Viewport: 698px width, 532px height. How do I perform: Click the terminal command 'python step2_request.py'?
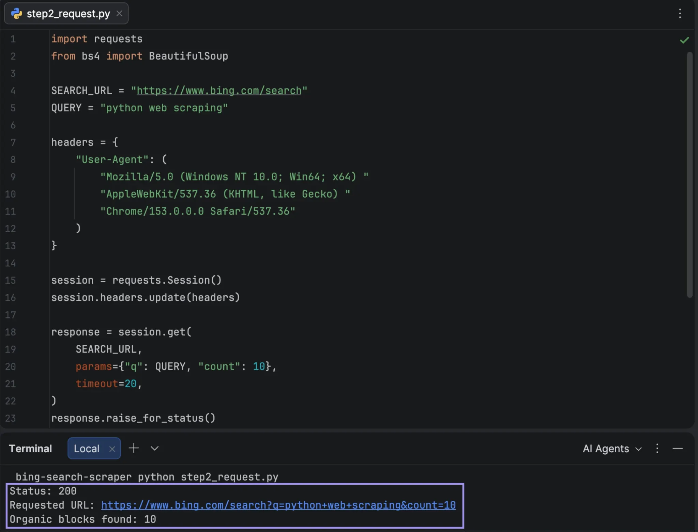point(208,477)
